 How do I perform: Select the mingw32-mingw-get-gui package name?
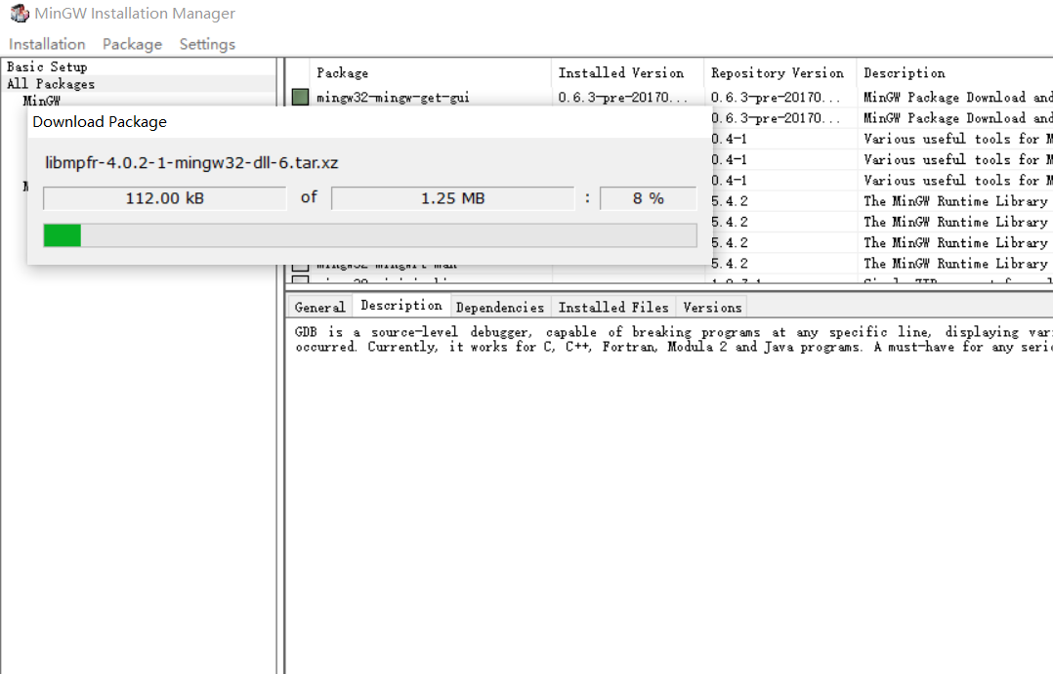click(x=393, y=98)
